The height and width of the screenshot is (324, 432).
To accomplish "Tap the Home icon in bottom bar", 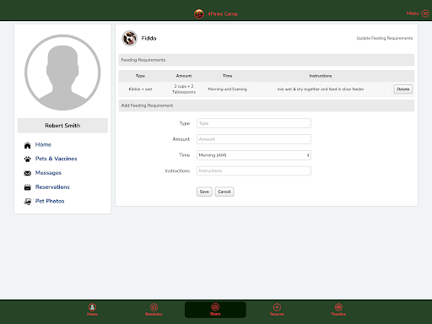I will [x=92, y=307].
